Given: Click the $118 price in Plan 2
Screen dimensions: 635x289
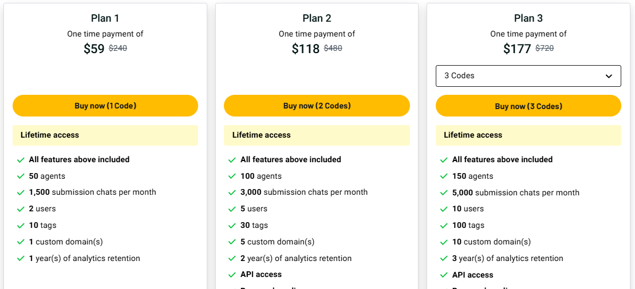Looking at the screenshot, I should (306, 49).
